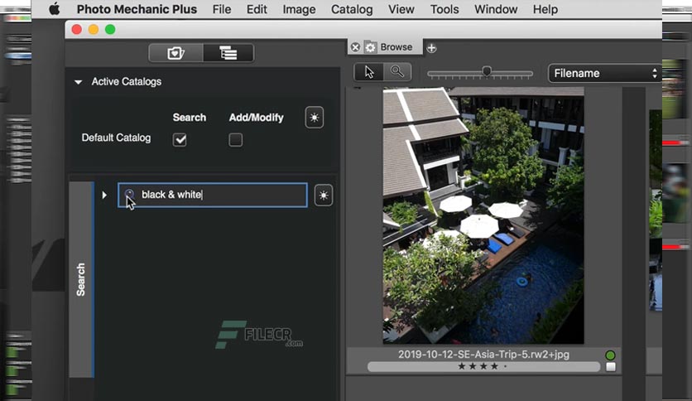Open the Apple menu

55,9
